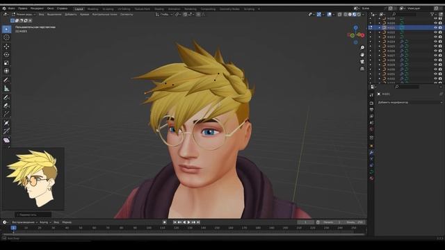Expand the H.021 outliner row
Screen dimensions: 445x250
click(x=380, y=28)
